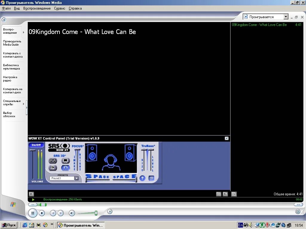Skip to the next track
Image resolution: width=306 pixels, height=229 pixels.
pos(61,213)
